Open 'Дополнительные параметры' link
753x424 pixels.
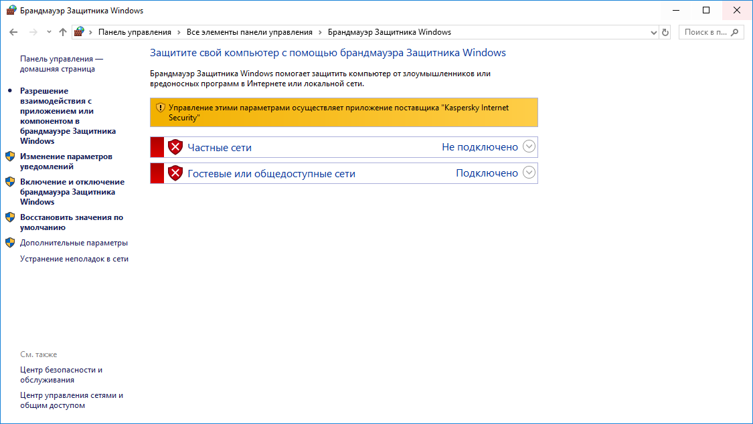(x=74, y=243)
